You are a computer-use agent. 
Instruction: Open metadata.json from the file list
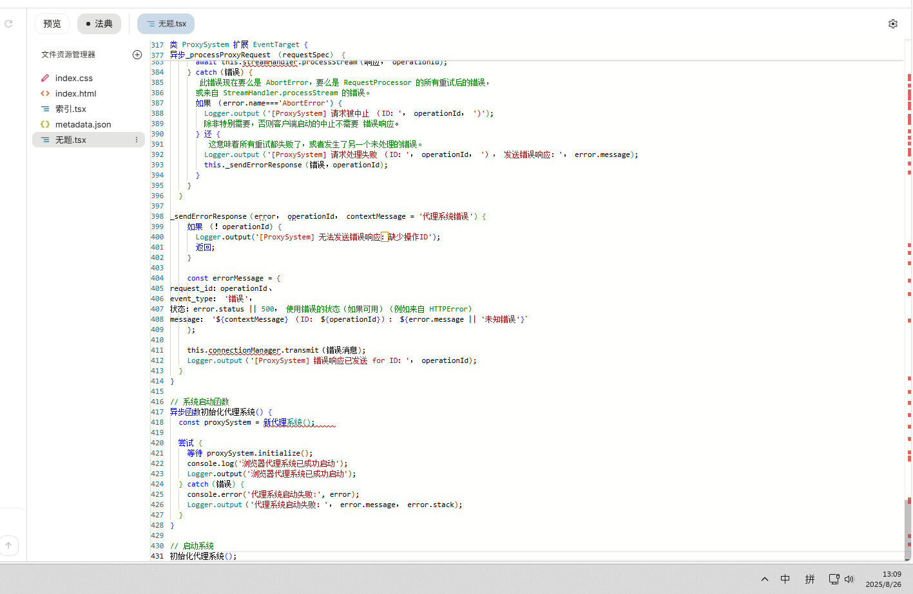(82, 124)
